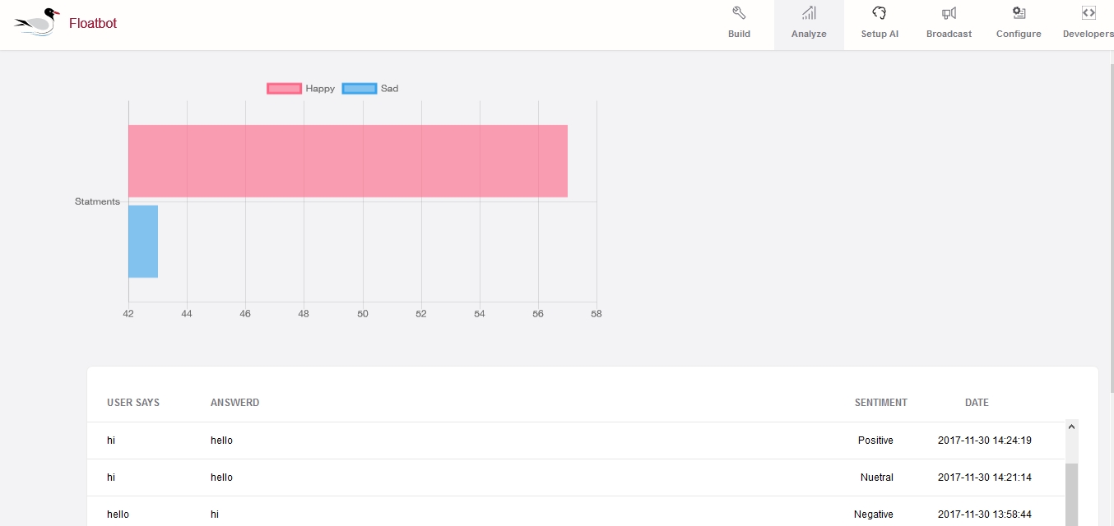Image resolution: width=1114 pixels, height=526 pixels.
Task: Select the first 'hi' conversation row
Action: (x=494, y=441)
